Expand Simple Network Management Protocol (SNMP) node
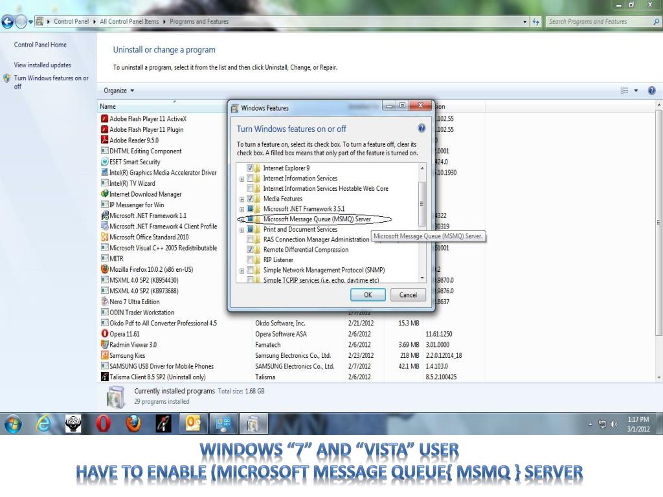Viewport: 663px width, 497px height. tap(242, 271)
